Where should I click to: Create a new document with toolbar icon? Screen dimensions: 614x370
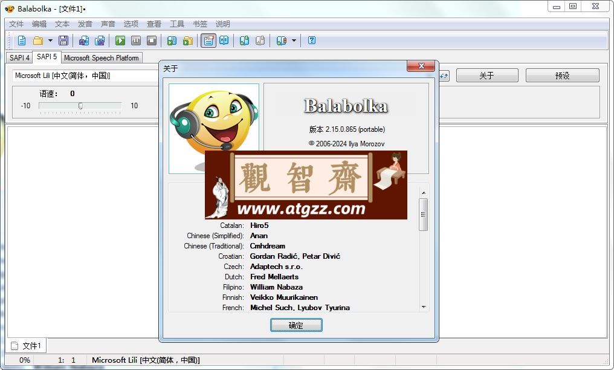tap(22, 41)
